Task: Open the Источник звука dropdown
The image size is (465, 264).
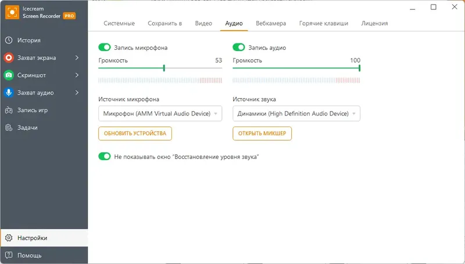Action: point(296,114)
